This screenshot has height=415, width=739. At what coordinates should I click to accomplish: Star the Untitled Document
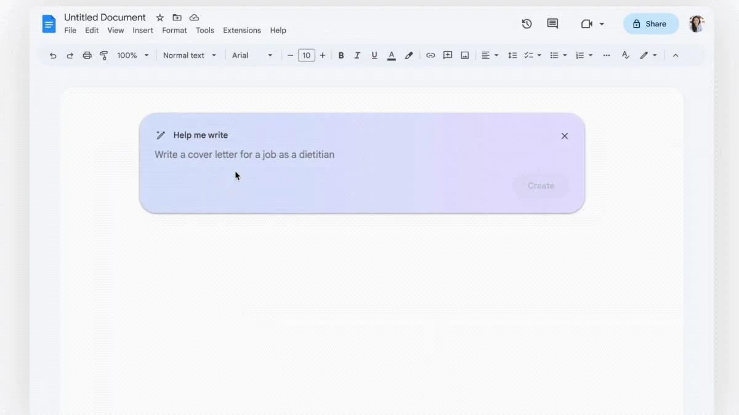[x=160, y=17]
